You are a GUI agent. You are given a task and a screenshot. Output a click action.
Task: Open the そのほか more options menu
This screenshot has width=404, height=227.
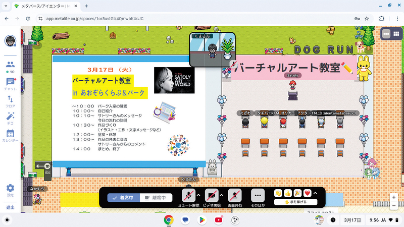258,195
